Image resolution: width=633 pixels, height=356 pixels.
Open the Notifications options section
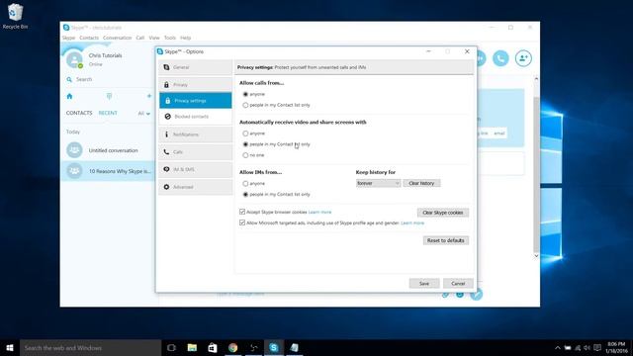pos(196,134)
